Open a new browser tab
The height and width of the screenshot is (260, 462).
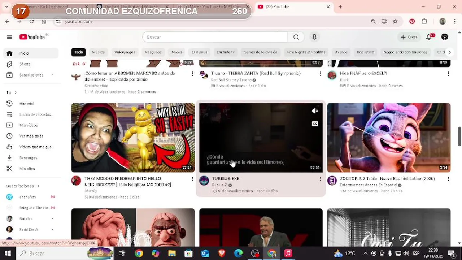click(x=340, y=6)
